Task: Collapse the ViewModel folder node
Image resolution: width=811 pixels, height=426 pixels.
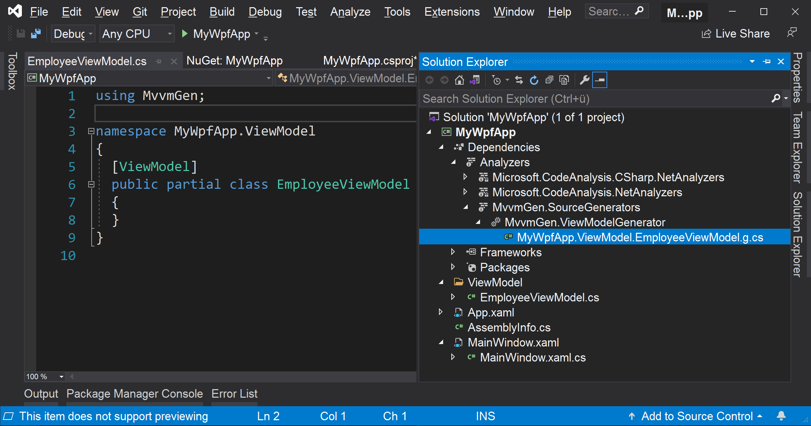Action: (441, 282)
